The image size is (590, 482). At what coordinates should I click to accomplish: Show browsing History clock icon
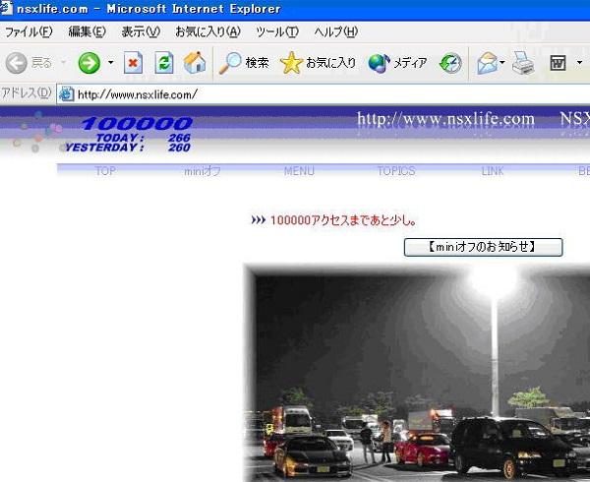450,63
